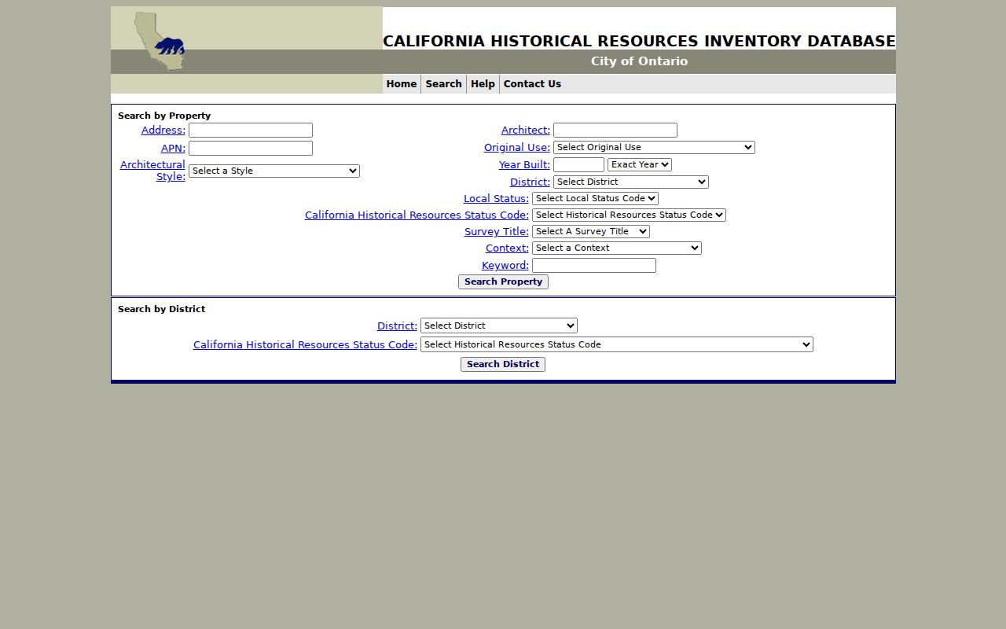Follow the Architectural Style link
Viewport: 1006px width, 629px height.
click(152, 171)
